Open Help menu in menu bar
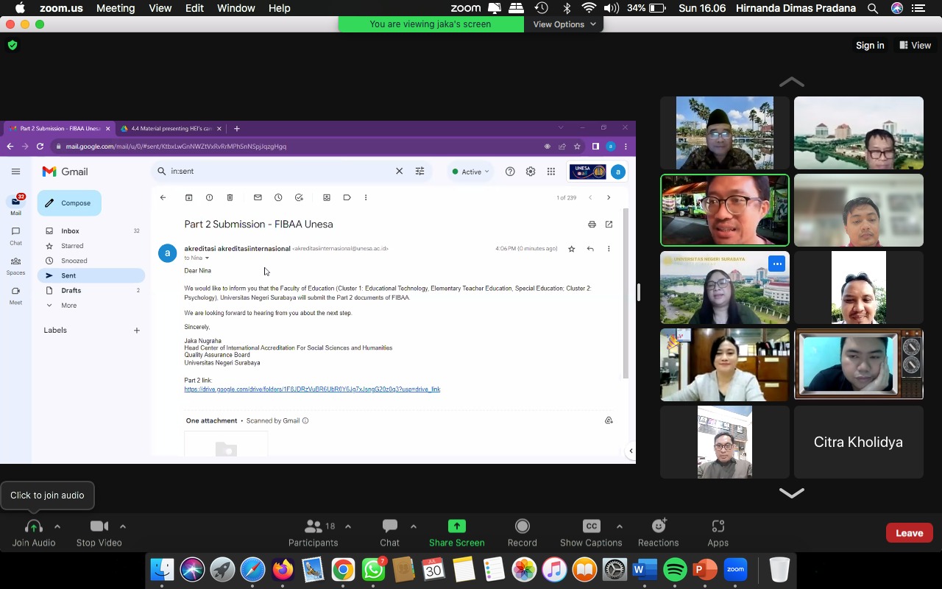 [280, 8]
